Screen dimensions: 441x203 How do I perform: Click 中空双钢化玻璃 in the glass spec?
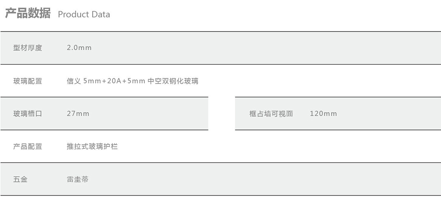point(173,81)
